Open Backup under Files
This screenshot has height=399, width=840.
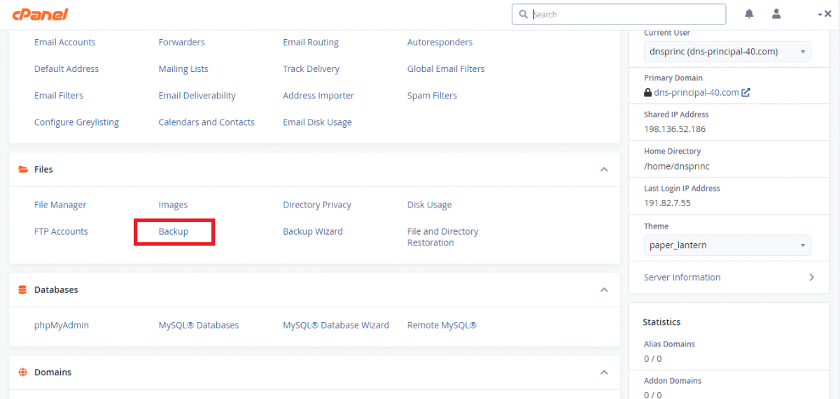click(174, 231)
